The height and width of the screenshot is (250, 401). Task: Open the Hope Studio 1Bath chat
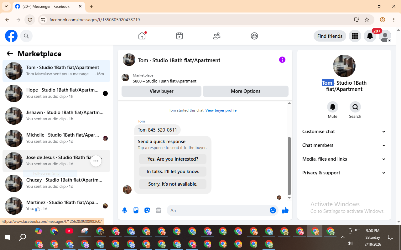[56, 93]
